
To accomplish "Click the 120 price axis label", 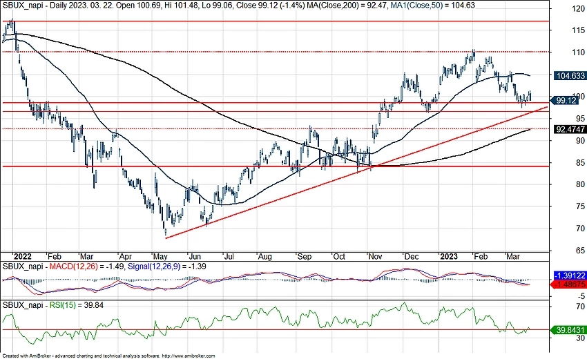I will tap(579, 10).
